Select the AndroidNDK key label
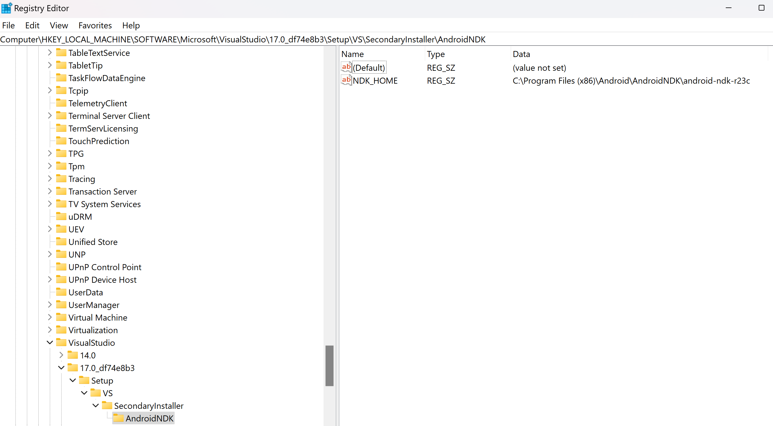This screenshot has width=773, height=426. point(149,418)
